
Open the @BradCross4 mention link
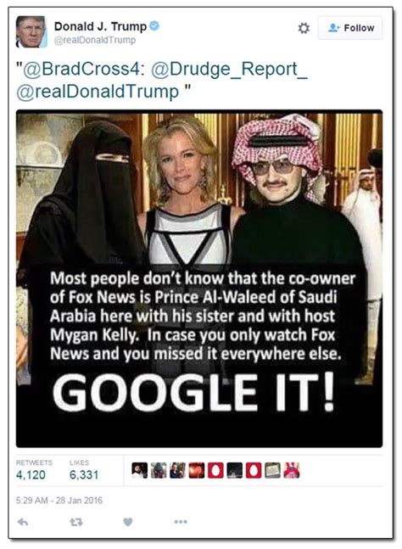coord(83,69)
